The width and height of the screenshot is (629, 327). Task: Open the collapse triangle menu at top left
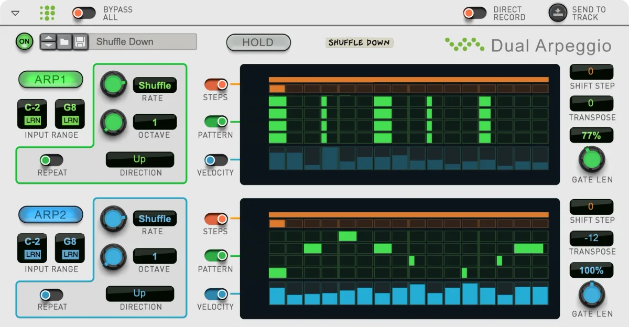15,13
